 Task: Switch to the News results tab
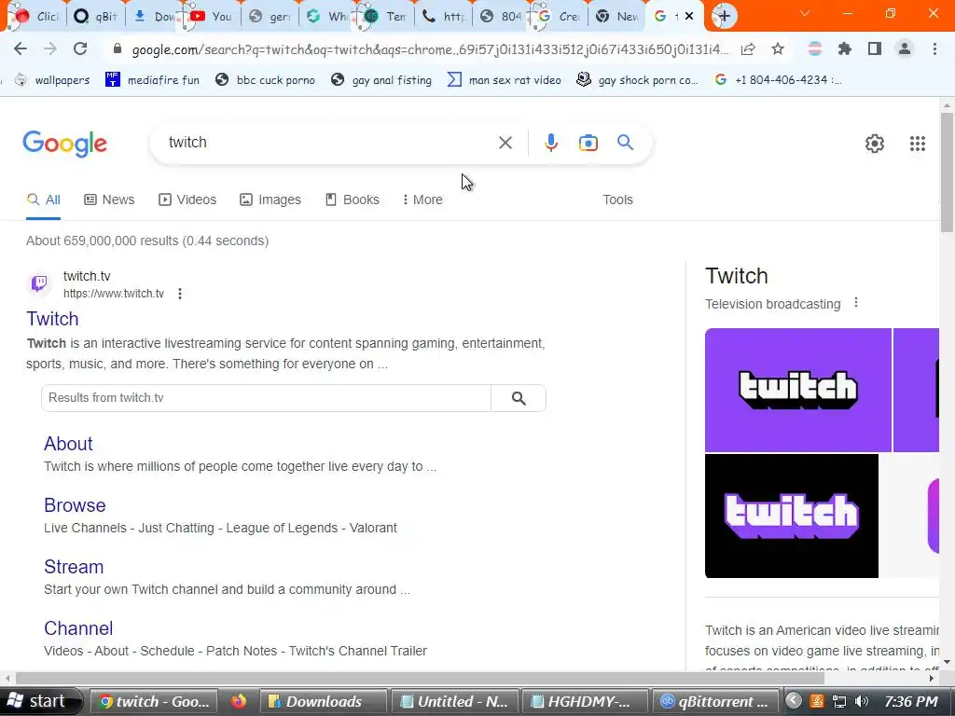pos(109,200)
